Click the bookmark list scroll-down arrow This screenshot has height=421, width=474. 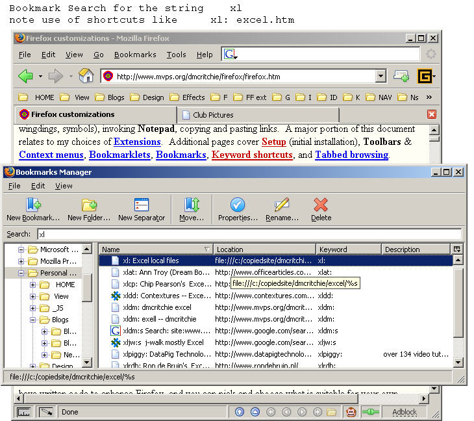pos(458,362)
